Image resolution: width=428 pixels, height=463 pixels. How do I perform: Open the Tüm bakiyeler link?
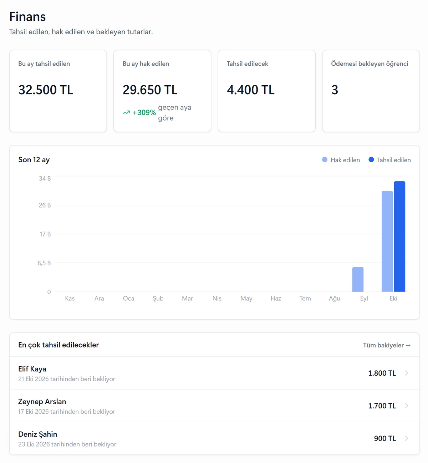pyautogui.click(x=387, y=345)
